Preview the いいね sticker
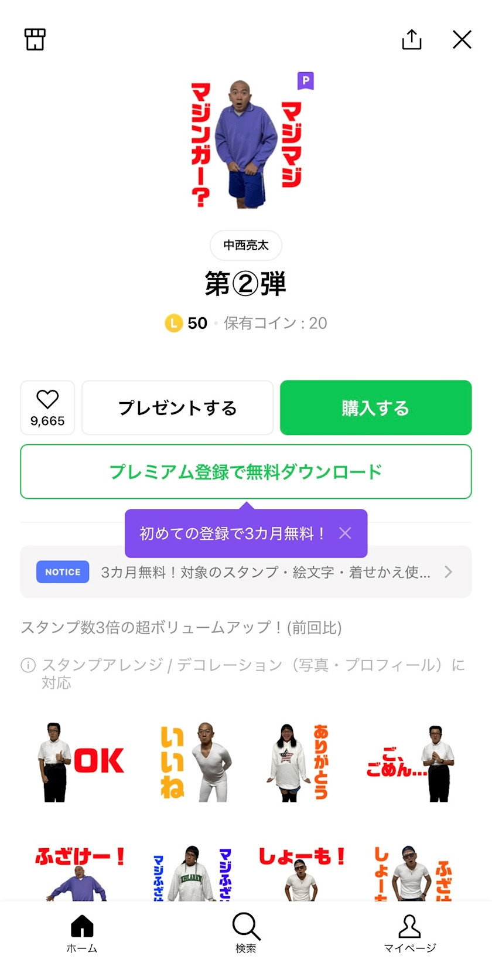Image resolution: width=492 pixels, height=959 pixels. [193, 762]
